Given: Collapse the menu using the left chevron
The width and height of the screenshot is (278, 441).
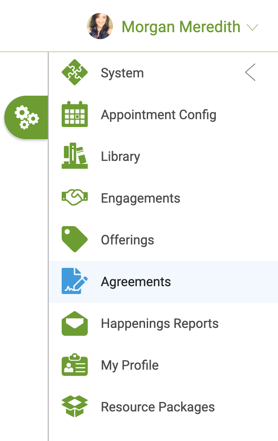Looking at the screenshot, I should tap(250, 72).
